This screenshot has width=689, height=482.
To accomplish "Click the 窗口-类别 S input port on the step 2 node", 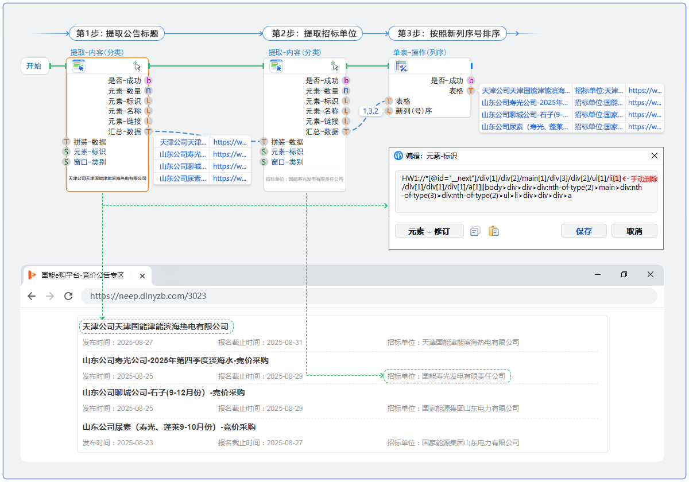I will pos(264,162).
